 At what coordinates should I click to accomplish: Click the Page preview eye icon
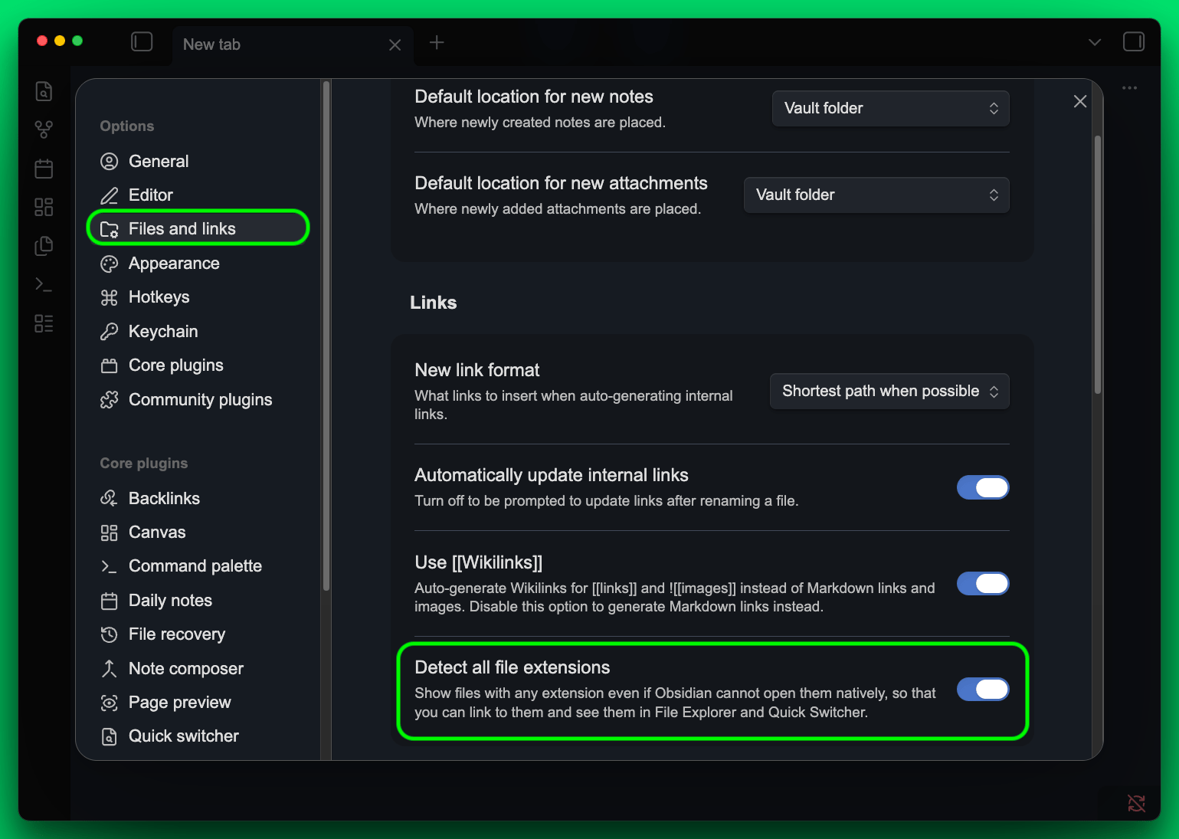click(x=110, y=703)
